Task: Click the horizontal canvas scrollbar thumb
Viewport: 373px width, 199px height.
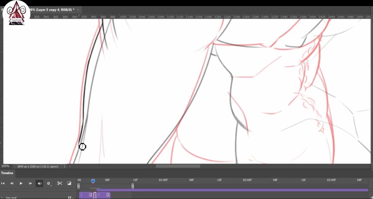Action: (178, 166)
